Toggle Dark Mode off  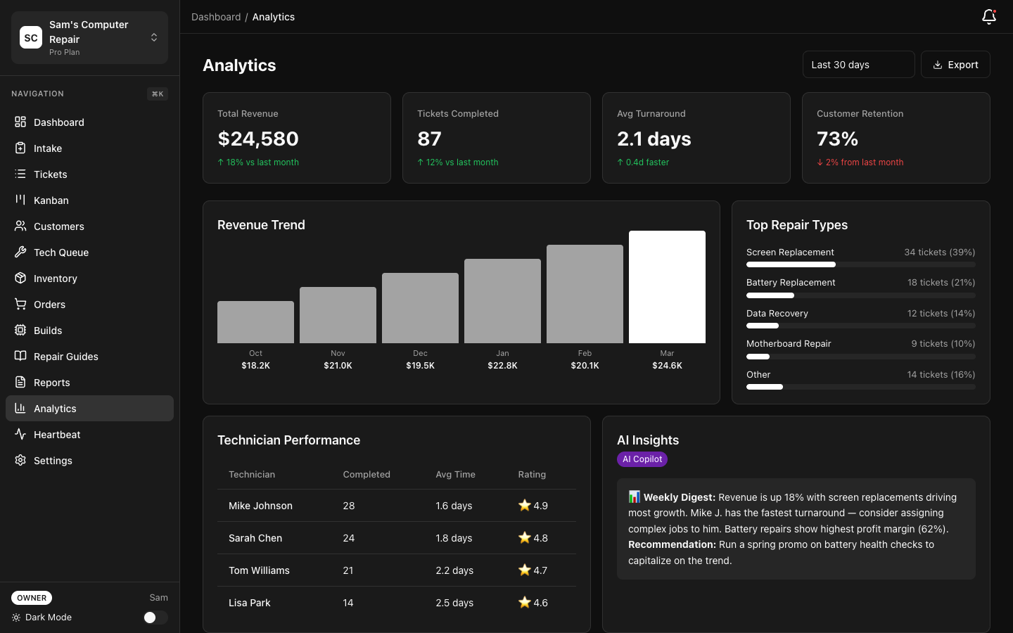click(x=155, y=617)
